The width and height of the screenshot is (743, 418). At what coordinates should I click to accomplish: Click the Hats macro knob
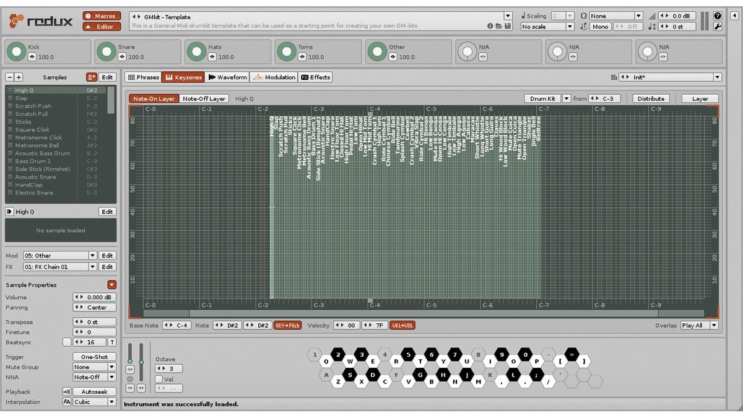197,52
